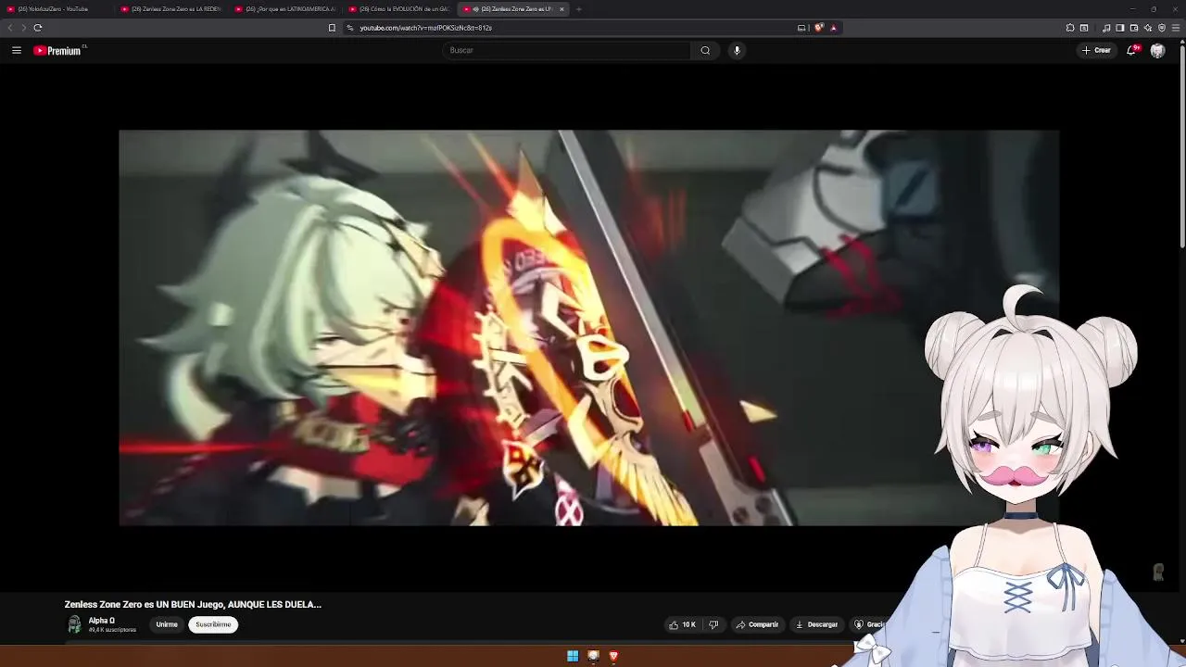This screenshot has width=1186, height=667.
Task: Bookmark this page icon
Action: pyautogui.click(x=332, y=28)
